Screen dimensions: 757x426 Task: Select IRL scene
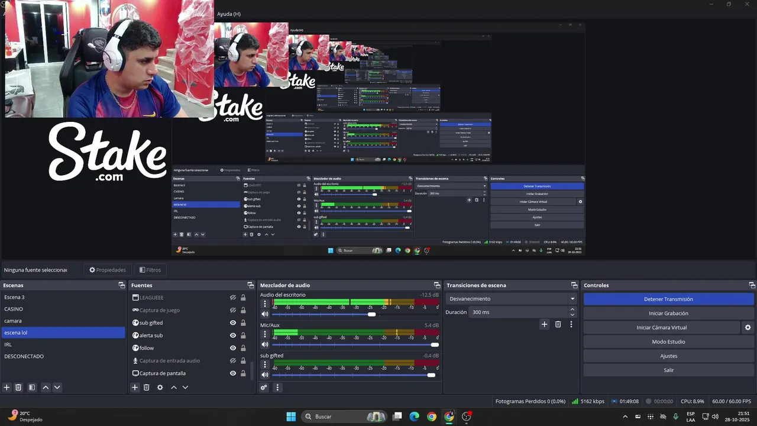click(63, 344)
